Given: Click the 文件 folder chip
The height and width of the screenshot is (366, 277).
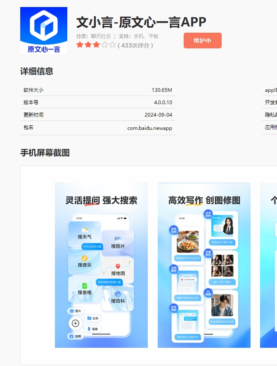Looking at the screenshot, I should pos(93,318).
